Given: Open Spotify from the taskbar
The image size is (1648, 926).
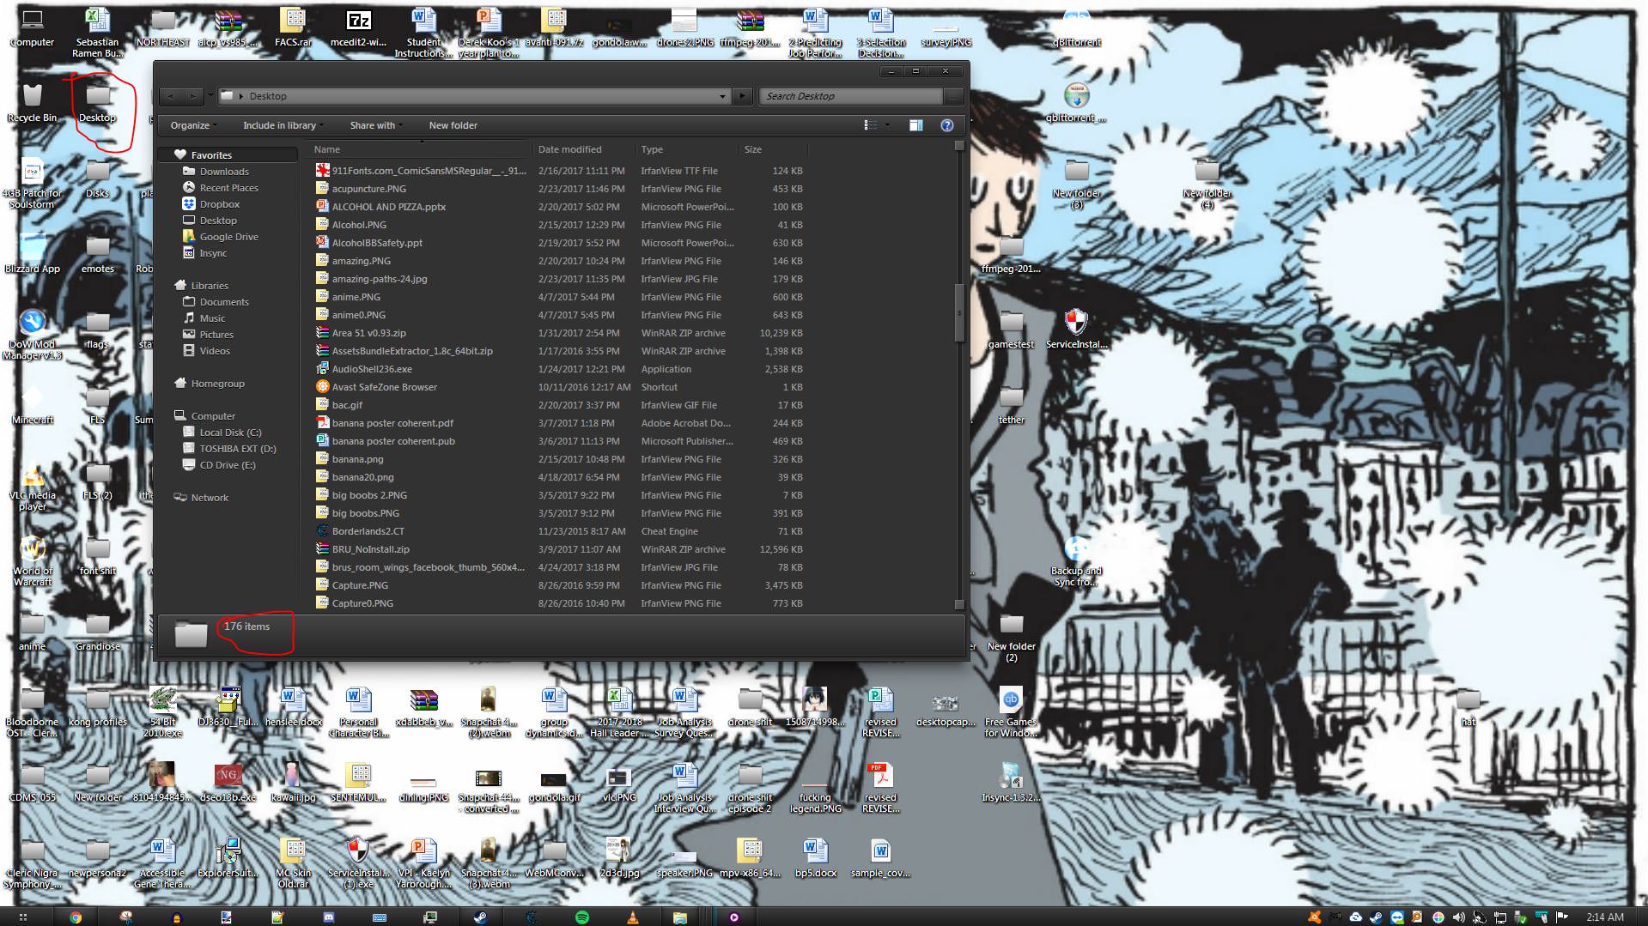Looking at the screenshot, I should pyautogui.click(x=581, y=917).
